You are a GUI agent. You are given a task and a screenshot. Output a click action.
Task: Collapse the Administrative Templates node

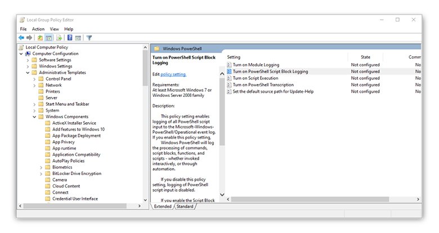[x=28, y=73]
